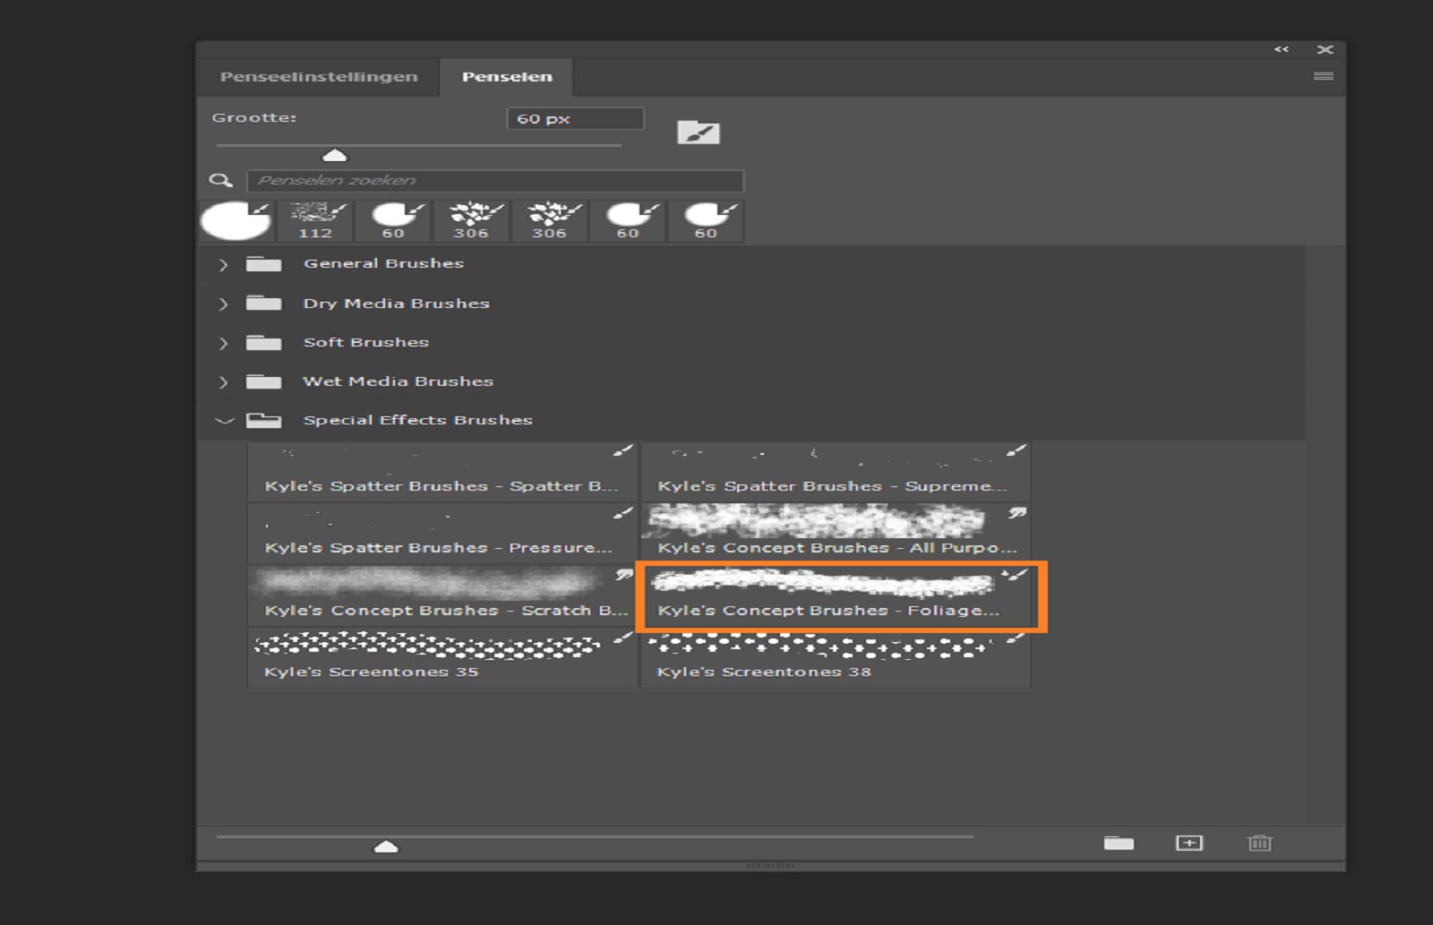Screen dimensions: 1433x925
Task: Create a new brush with plus icon
Action: tap(1189, 844)
